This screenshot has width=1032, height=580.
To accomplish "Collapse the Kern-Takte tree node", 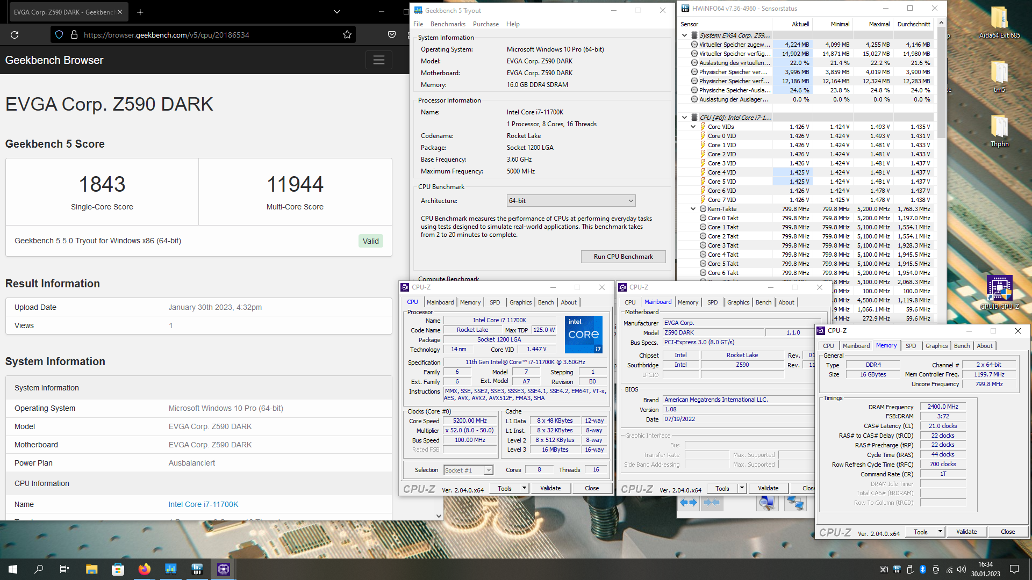I will pos(693,209).
